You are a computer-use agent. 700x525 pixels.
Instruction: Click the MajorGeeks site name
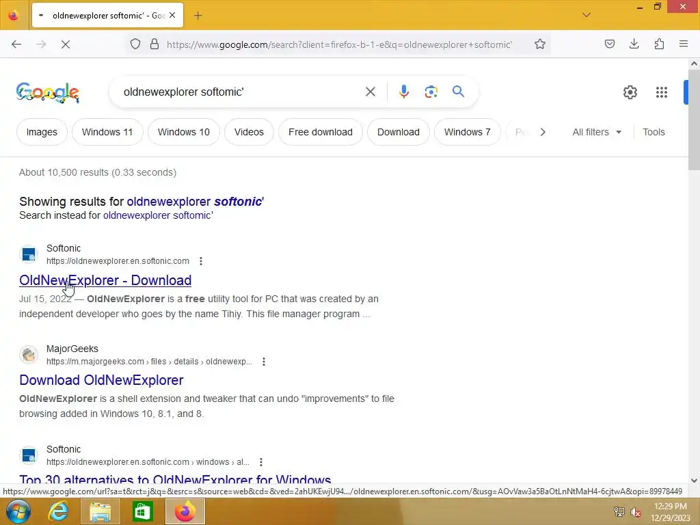click(x=72, y=349)
